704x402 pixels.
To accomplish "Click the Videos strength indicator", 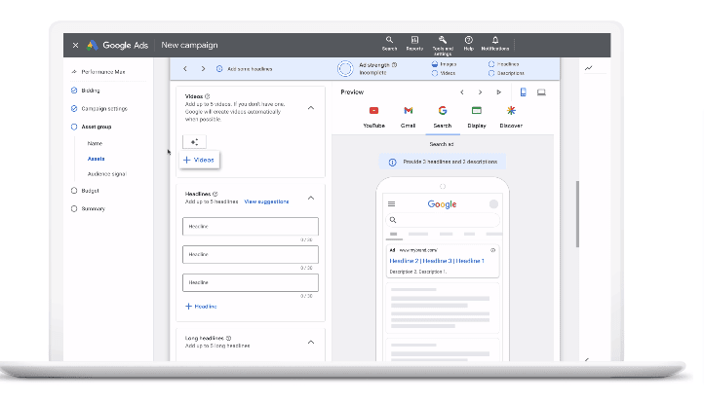I will [x=444, y=73].
